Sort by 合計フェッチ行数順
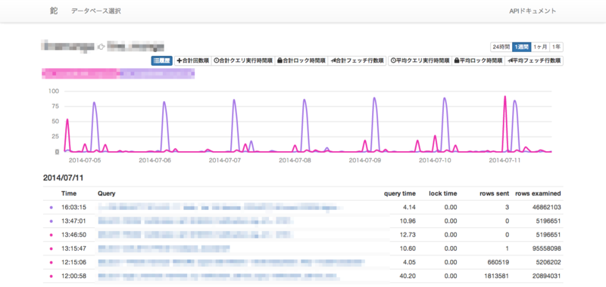The width and height of the screenshot is (606, 287). click(357, 60)
